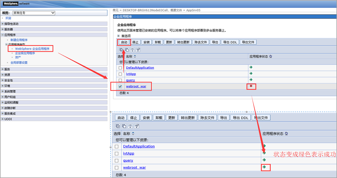Click 更新 button in lower toolbar
The image size is (337, 178).
click(x=172, y=118)
